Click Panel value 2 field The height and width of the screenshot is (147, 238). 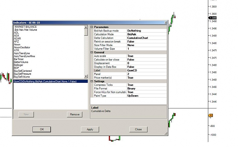[x=147, y=74]
